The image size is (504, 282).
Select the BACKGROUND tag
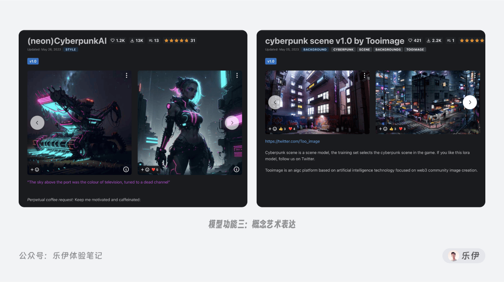click(x=315, y=49)
